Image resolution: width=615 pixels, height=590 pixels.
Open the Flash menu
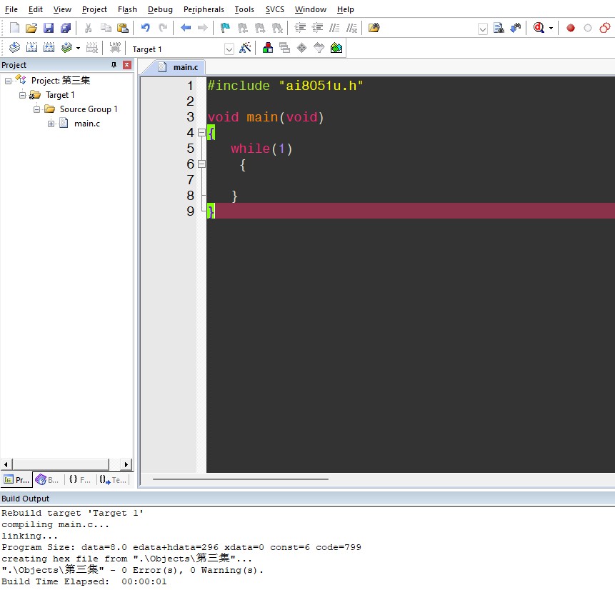[x=127, y=9]
